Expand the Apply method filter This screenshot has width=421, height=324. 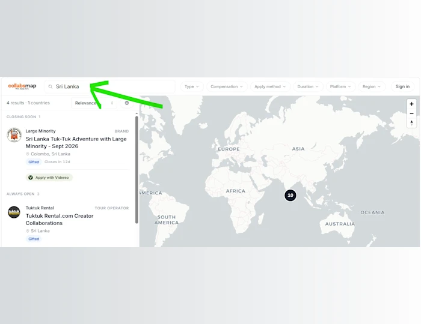click(x=270, y=86)
